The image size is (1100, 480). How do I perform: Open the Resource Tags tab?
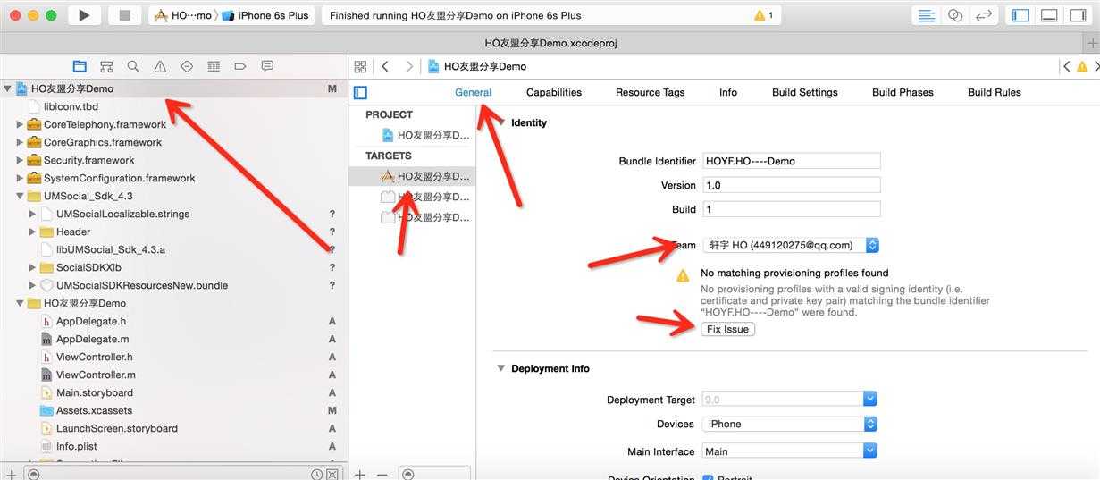pyautogui.click(x=650, y=92)
